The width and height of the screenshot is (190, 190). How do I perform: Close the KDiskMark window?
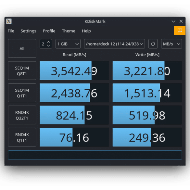click(x=181, y=21)
